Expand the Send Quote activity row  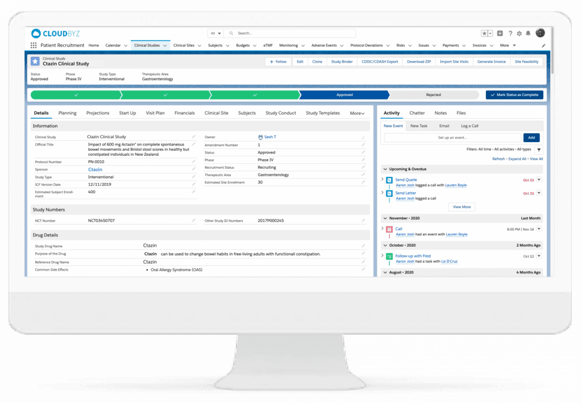[x=383, y=180]
